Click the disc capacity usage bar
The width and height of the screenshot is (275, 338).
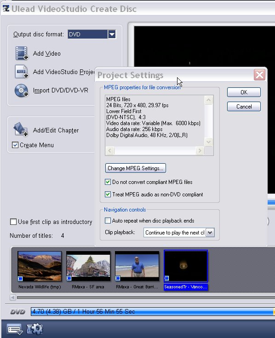pyautogui.click(x=153, y=312)
